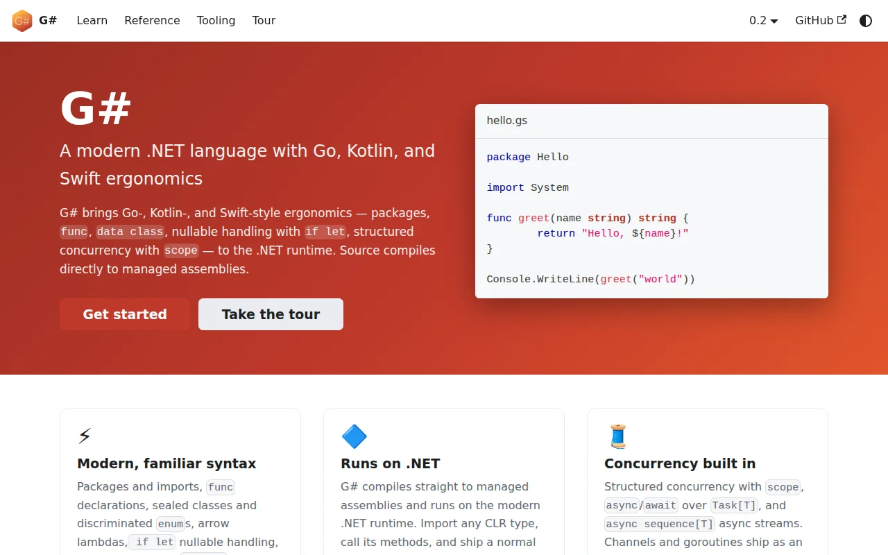Screen dimensions: 888x555
Task: Click the 'package Hello' code line
Action: (x=528, y=157)
